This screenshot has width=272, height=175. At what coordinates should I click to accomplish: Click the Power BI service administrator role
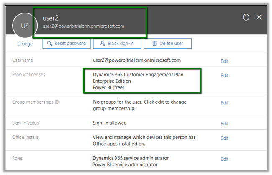pos(125,165)
